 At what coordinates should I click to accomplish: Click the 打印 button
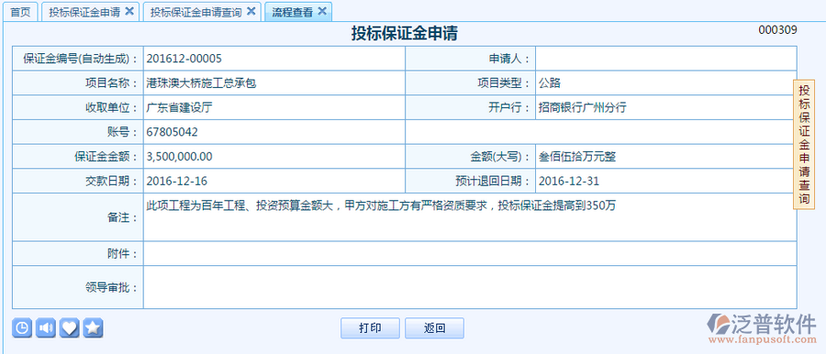[370, 328]
